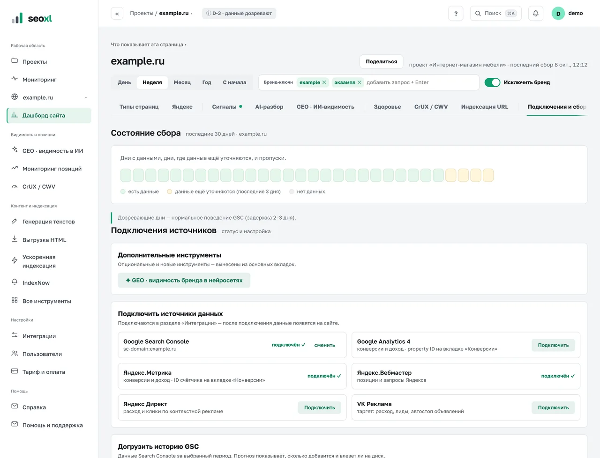Open Справка envelope icon
The image size is (600, 458).
15,406
